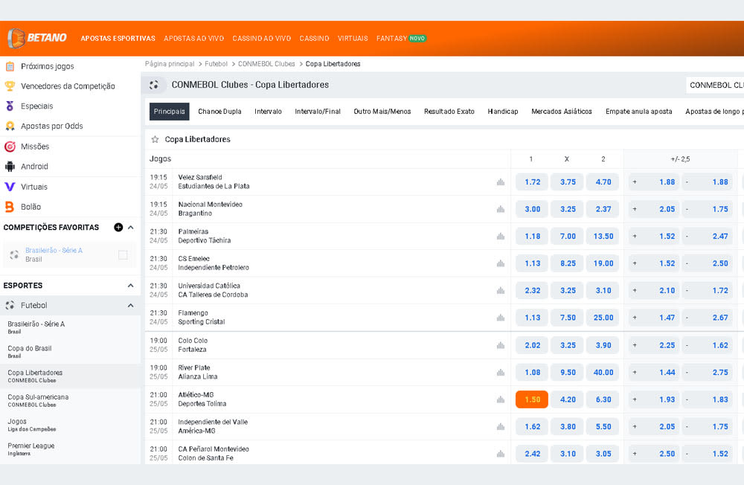Open Premier League in sidebar
Image resolution: width=744 pixels, height=485 pixels.
(70, 449)
